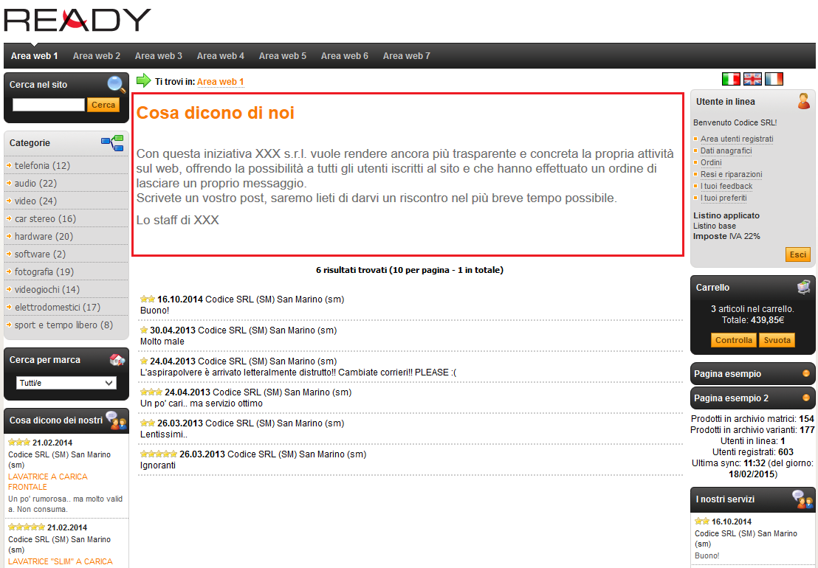Image resolution: width=818 pixels, height=568 pixels.
Task: Click the Molto male review text
Action: click(162, 342)
